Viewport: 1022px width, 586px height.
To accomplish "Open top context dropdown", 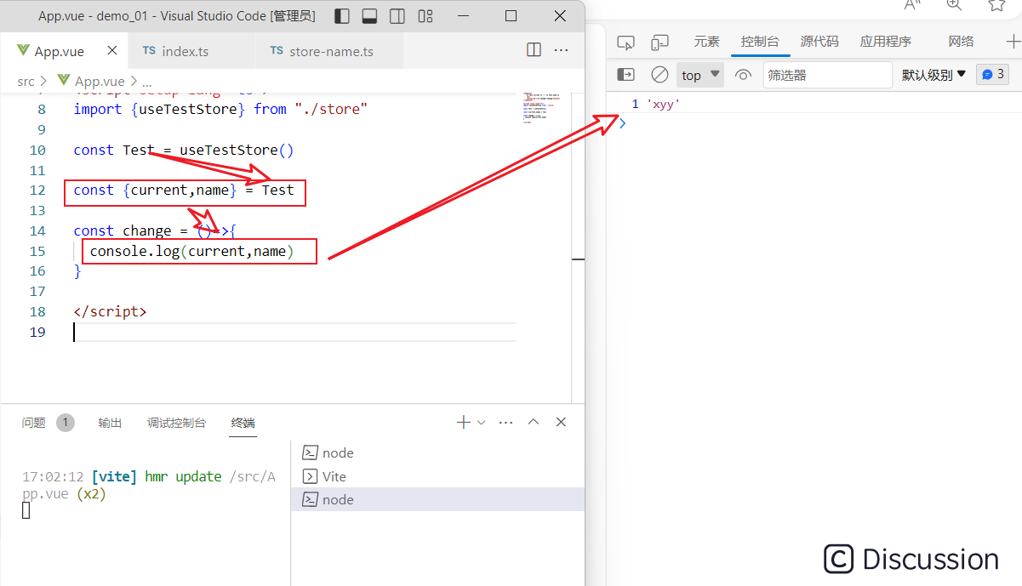I will pyautogui.click(x=700, y=75).
